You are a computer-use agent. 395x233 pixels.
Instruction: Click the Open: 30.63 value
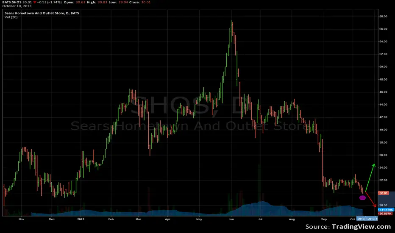pos(75,2)
